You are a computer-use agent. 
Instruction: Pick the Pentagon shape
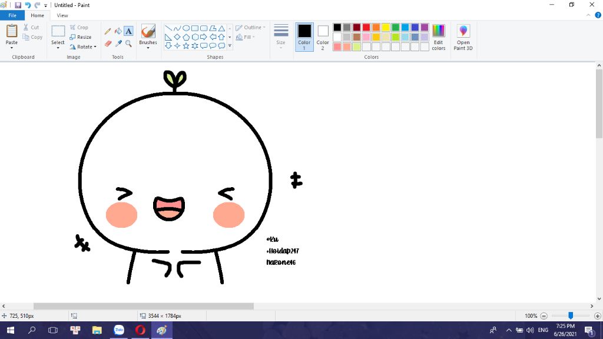point(186,37)
